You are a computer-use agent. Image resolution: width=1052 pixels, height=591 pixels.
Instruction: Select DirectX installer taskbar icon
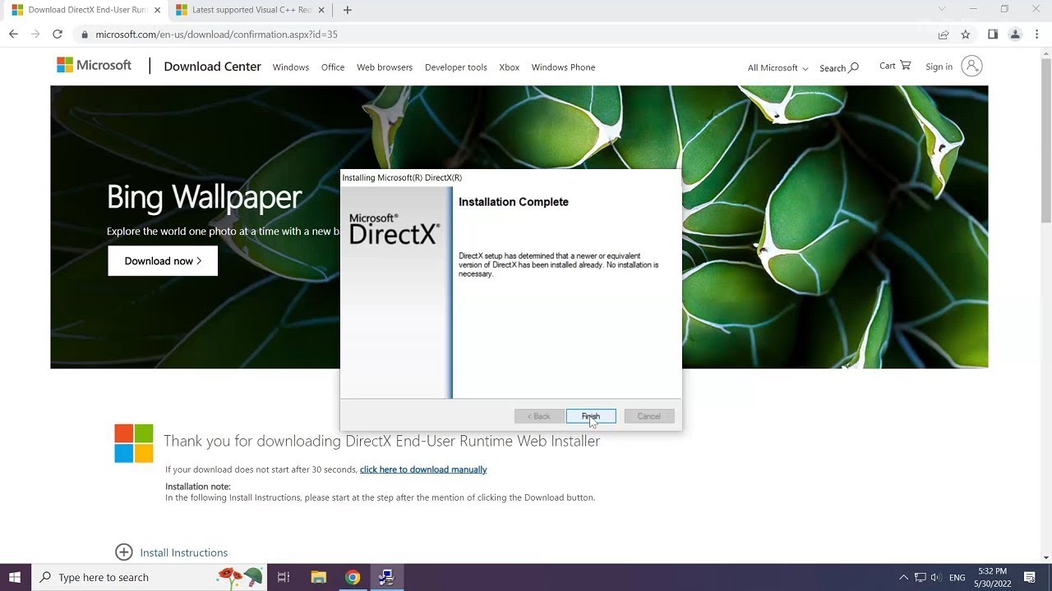click(386, 577)
